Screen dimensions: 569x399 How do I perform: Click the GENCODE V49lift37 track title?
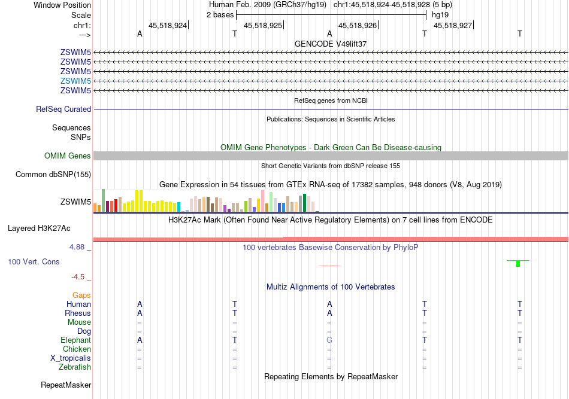pos(330,44)
